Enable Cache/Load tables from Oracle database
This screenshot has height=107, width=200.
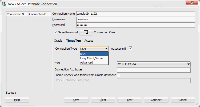point(118,75)
